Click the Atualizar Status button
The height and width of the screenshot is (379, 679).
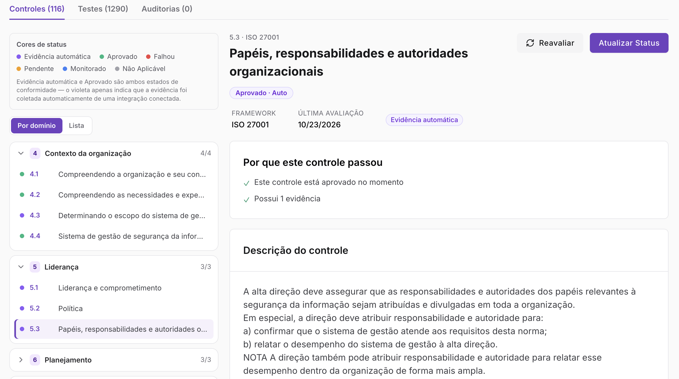click(x=629, y=43)
